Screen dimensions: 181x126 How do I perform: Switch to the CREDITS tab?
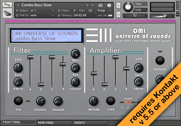[90, 123]
